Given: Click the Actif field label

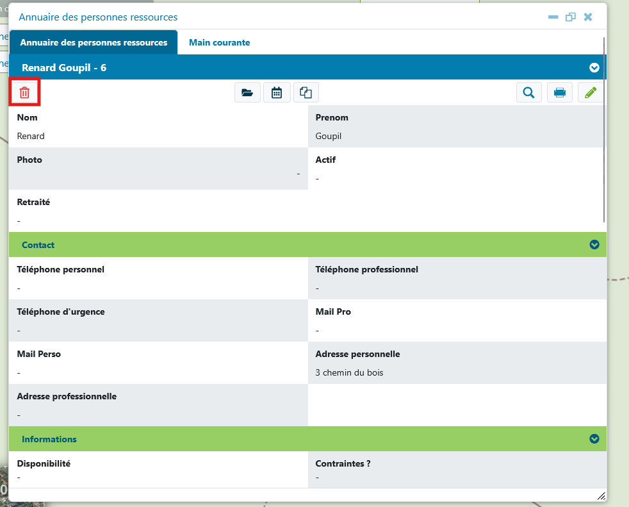Looking at the screenshot, I should pos(325,160).
